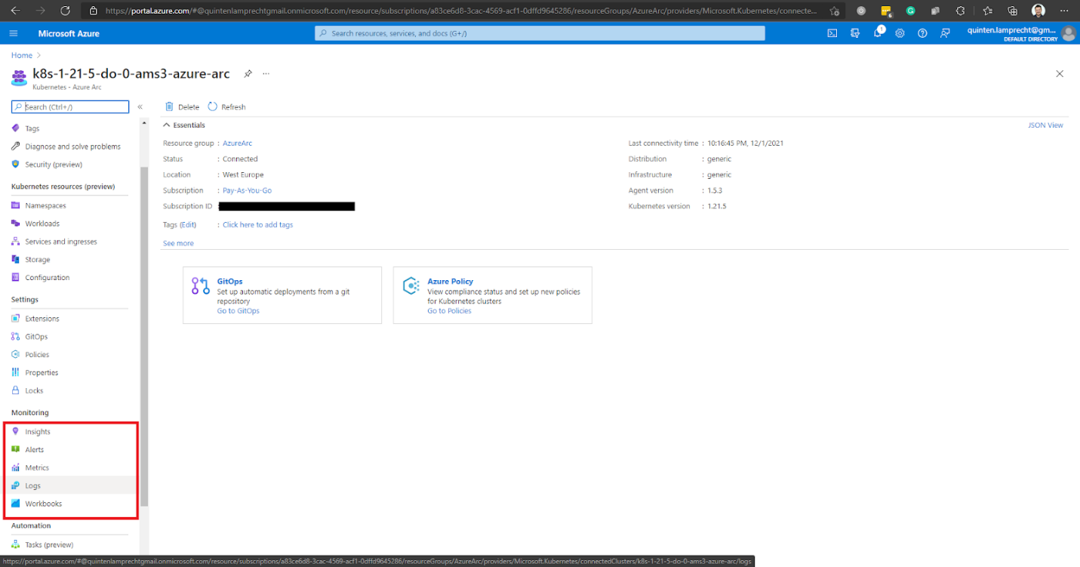Image resolution: width=1080 pixels, height=567 pixels.
Task: Pin the k8s-1-21-5-do-0-ams3-azure-arc resource to dashboard
Action: tap(248, 74)
